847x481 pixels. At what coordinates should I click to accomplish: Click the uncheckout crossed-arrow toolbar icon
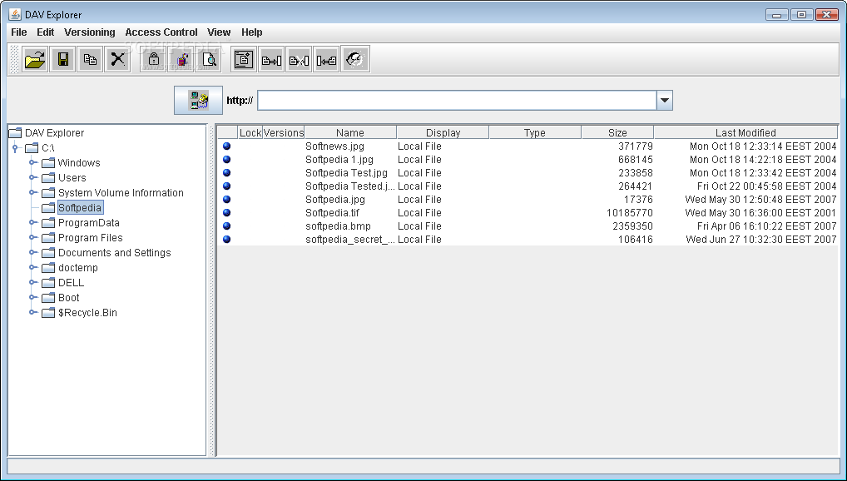(x=299, y=59)
